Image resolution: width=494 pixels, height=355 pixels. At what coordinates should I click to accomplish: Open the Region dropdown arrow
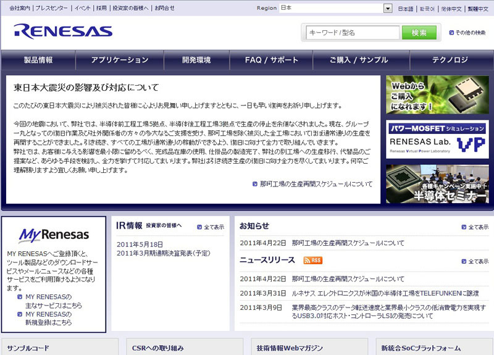pos(388,8)
